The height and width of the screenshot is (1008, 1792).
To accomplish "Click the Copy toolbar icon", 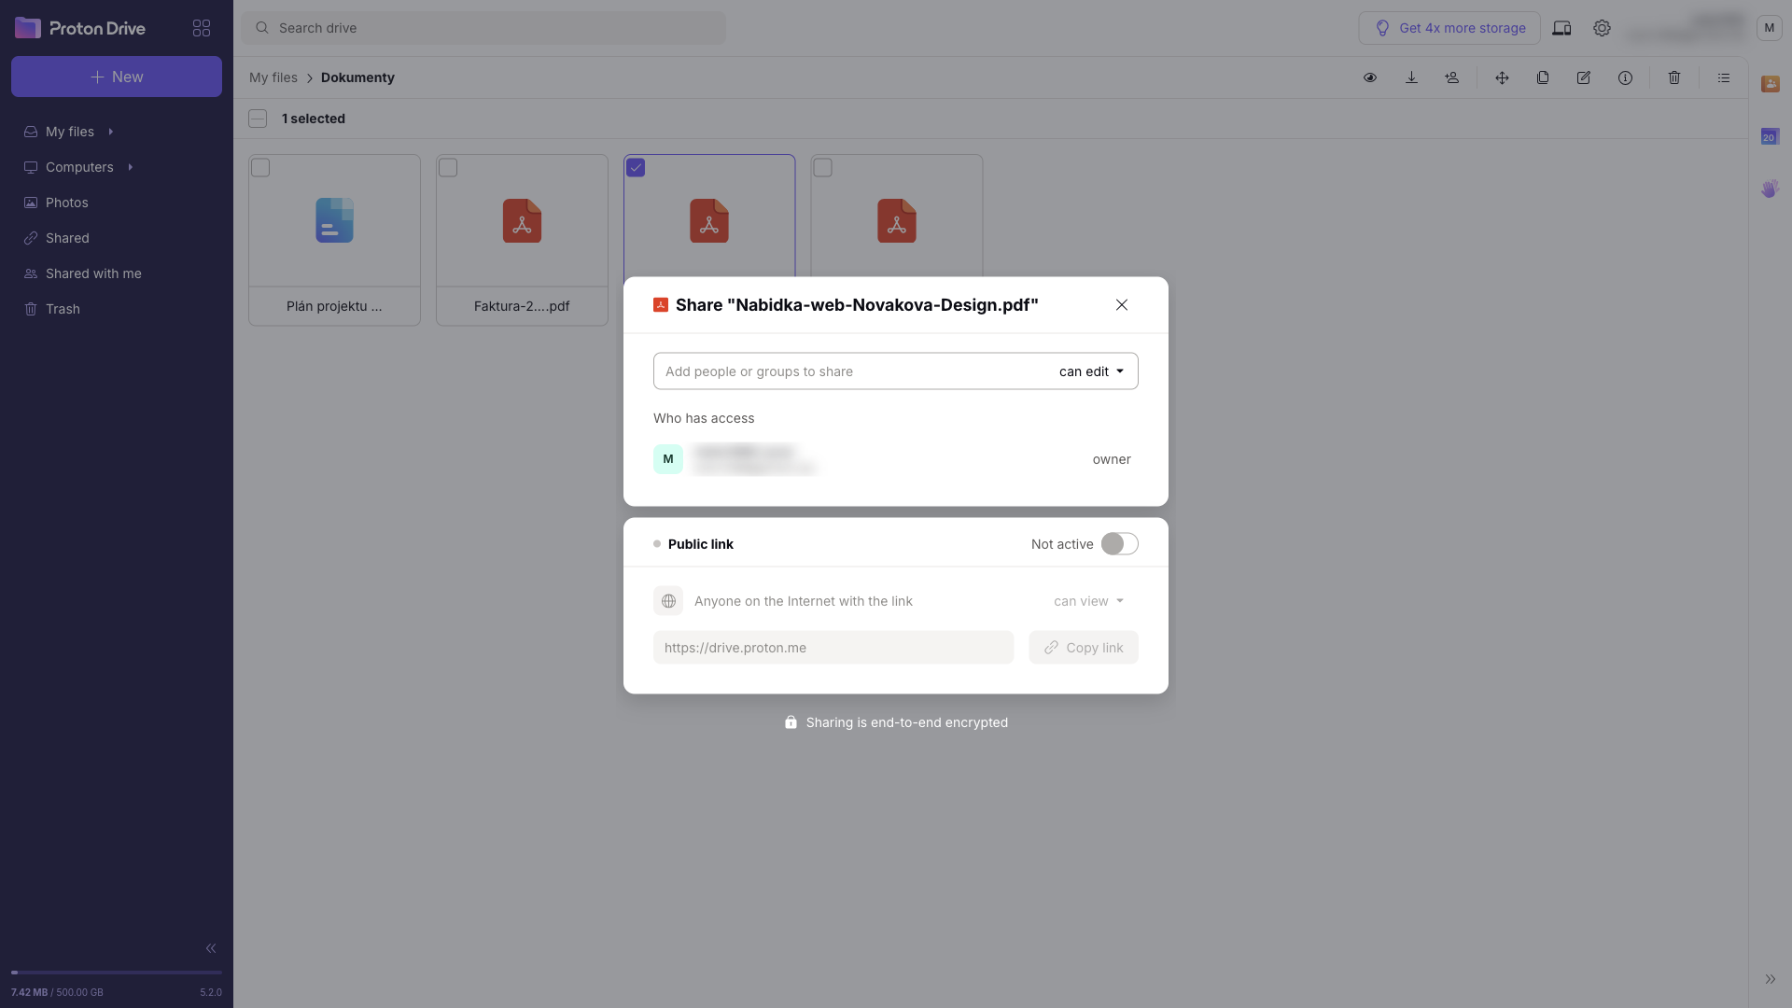I will coord(1543,78).
